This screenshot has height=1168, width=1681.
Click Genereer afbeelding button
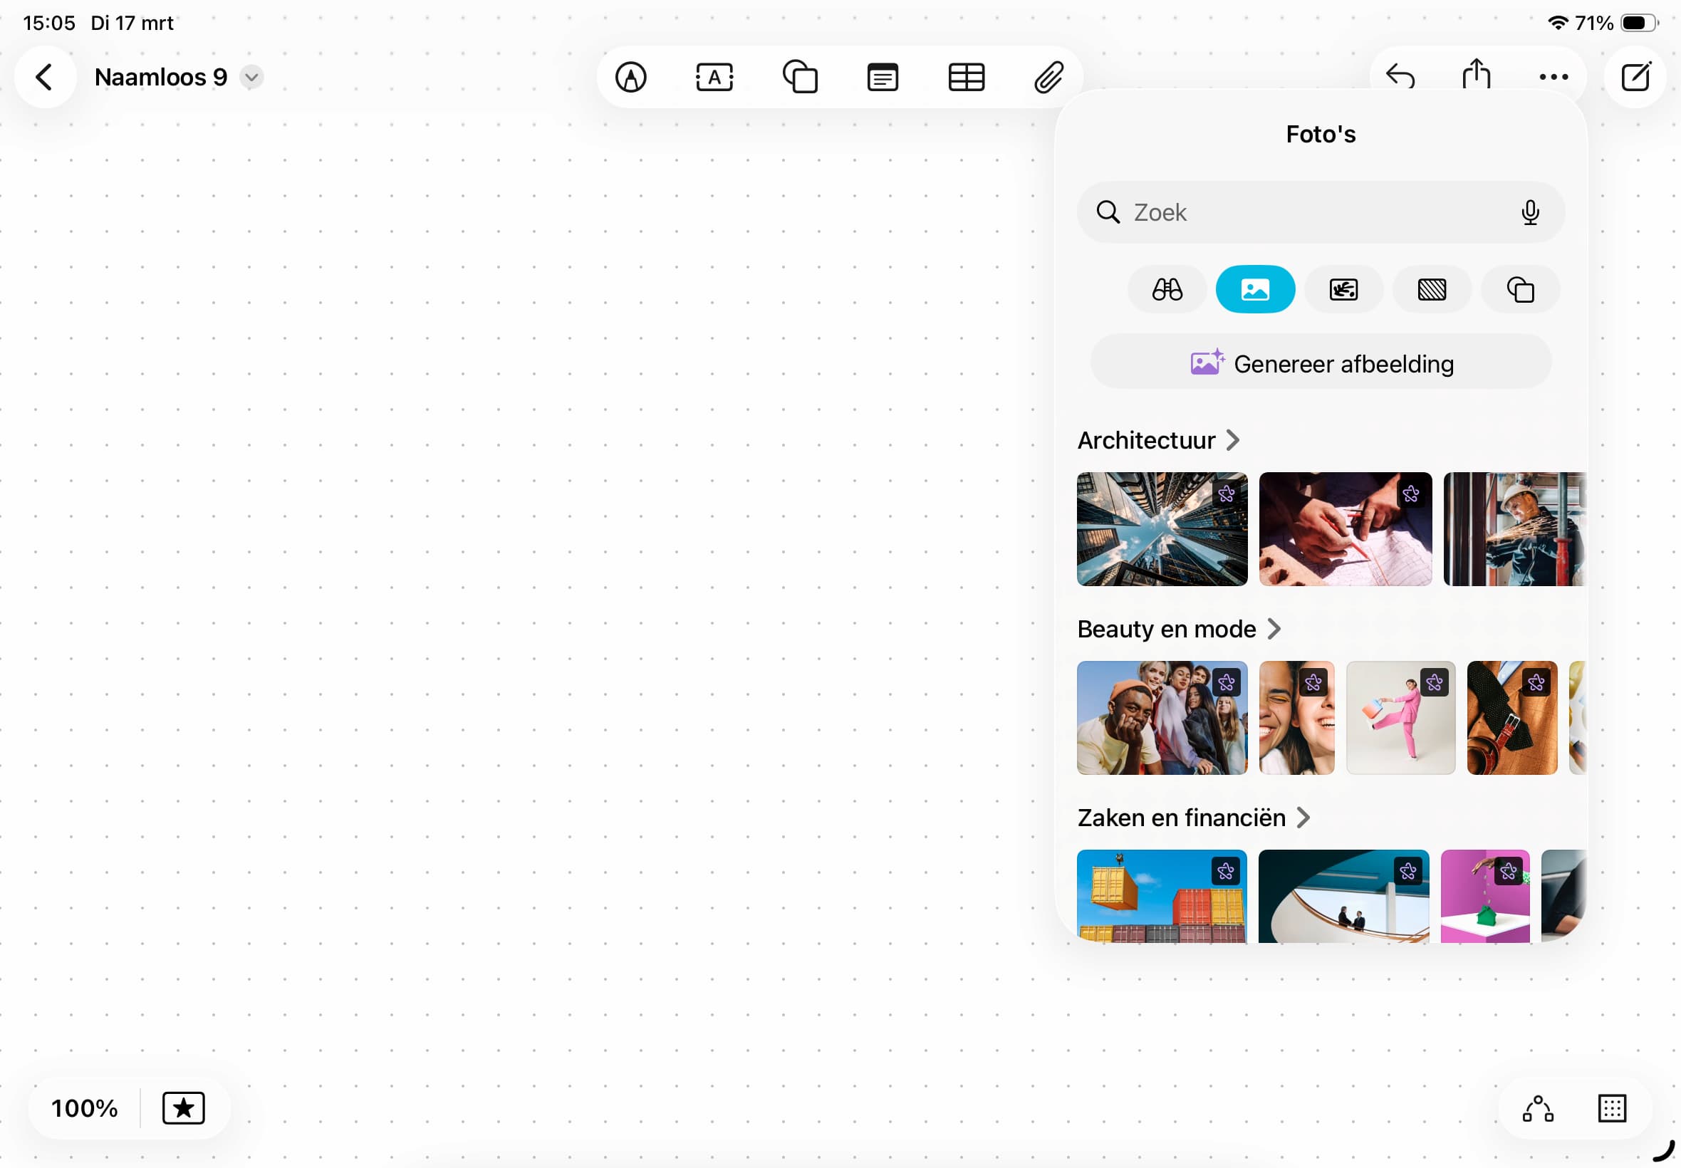click(1321, 364)
